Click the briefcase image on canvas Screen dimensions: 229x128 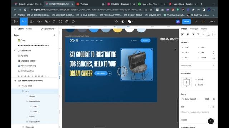point(137,64)
